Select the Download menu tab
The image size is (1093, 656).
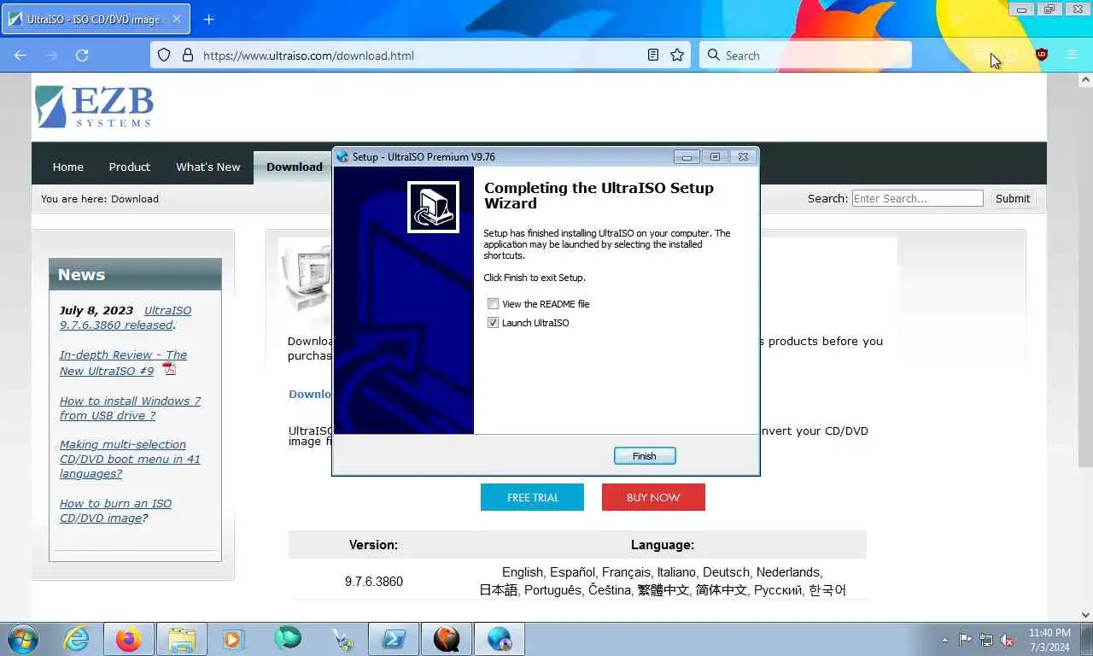[295, 167]
